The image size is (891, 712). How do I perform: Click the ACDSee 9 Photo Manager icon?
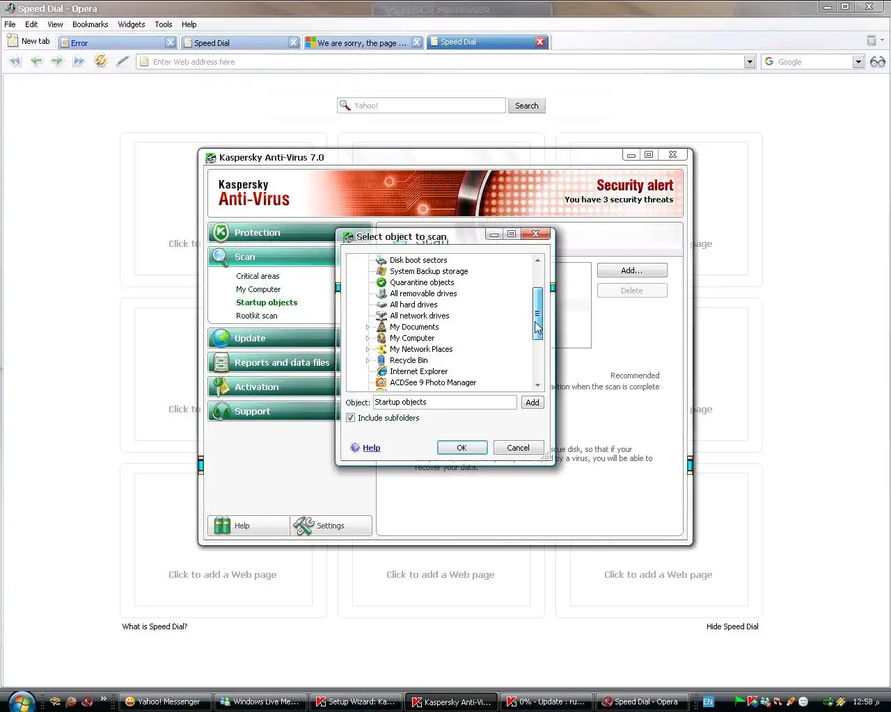[x=381, y=382]
